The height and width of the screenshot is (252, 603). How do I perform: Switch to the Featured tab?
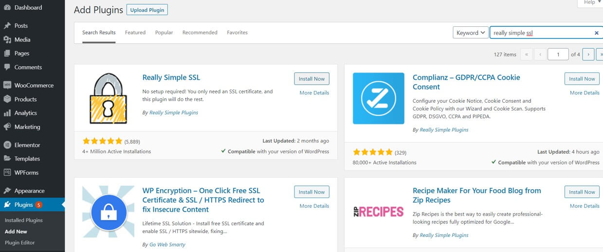point(135,33)
